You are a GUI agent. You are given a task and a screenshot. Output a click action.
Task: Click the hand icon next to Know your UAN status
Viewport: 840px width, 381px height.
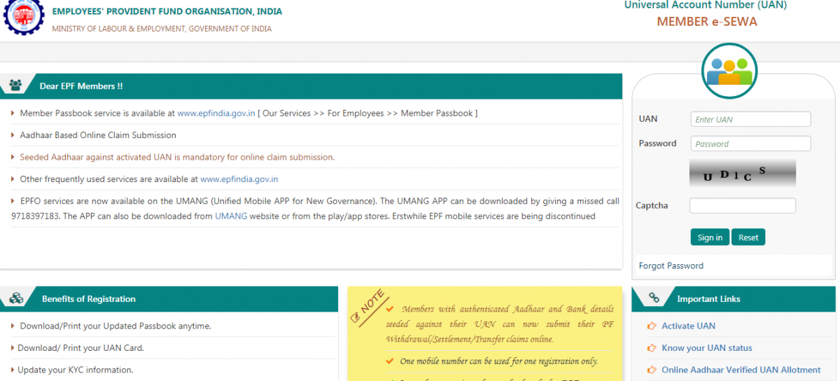(652, 347)
